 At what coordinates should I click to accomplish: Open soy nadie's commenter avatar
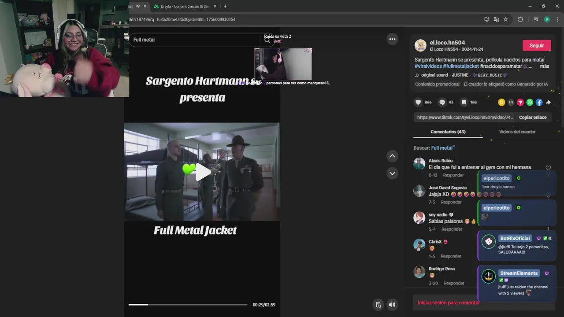pos(419,217)
